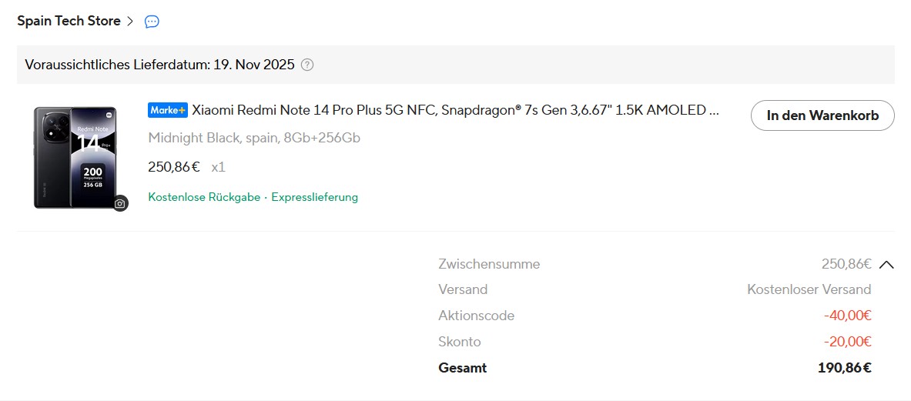Screen dimensions: 911x401
Task: Click the Skonto discount -20,00€
Action: coord(847,342)
